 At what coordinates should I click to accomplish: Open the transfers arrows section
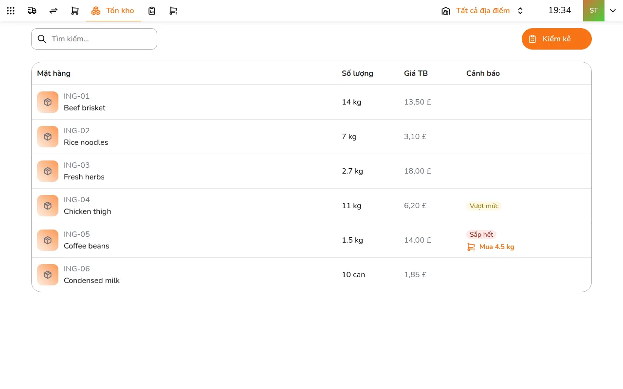coord(54,11)
